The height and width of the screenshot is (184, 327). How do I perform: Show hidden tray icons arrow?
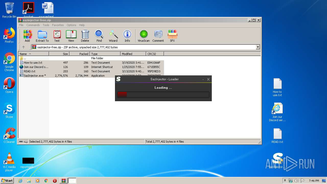pyautogui.click(x=285, y=181)
